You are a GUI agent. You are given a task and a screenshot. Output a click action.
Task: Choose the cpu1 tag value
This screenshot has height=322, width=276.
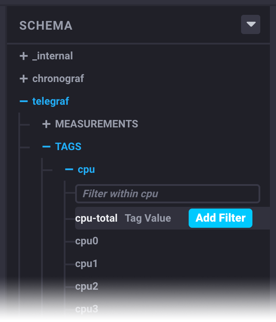click(x=86, y=264)
